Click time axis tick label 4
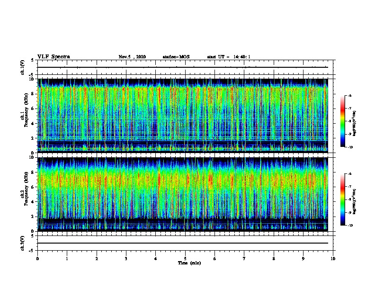The image size is (375, 290). point(156,259)
